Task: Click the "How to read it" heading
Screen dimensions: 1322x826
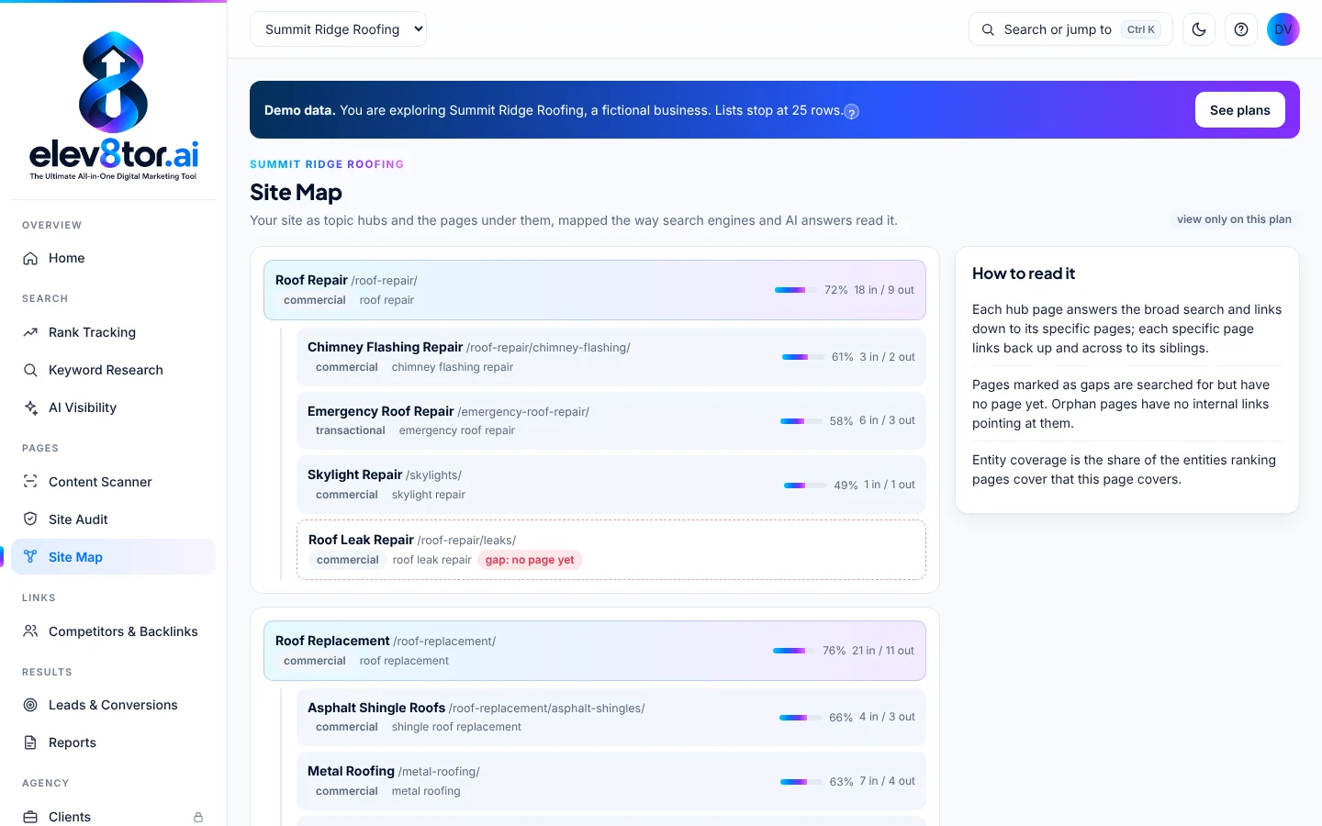Action: 1024,273
